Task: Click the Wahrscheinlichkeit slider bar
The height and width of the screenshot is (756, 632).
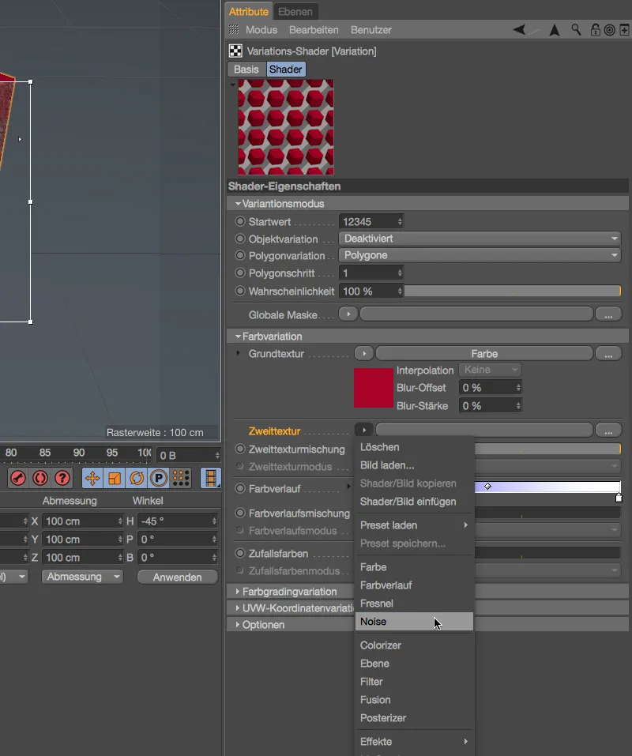Action: pyautogui.click(x=513, y=291)
